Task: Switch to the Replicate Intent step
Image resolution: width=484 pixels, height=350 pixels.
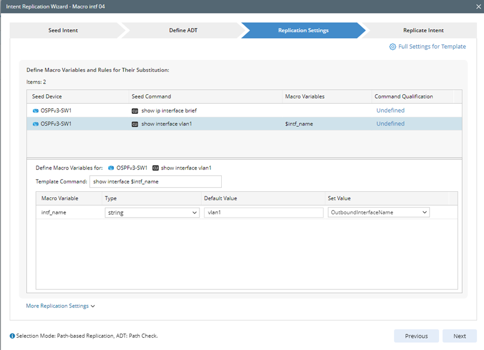Action: click(423, 30)
